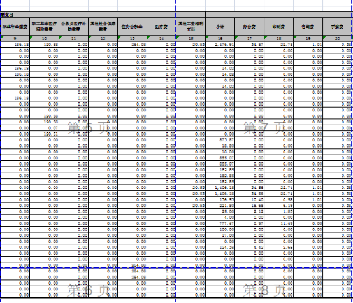Select the 办公费 header cell

[x=249, y=27]
